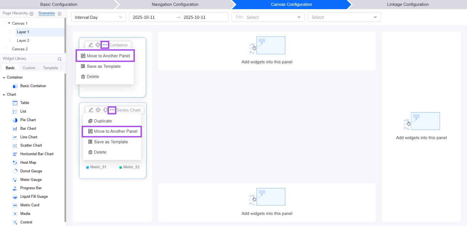Select the Pie Chart widget icon
The width and height of the screenshot is (467, 226).
pos(15,120)
